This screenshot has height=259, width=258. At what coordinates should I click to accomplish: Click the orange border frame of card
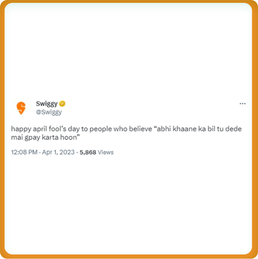click(2, 130)
